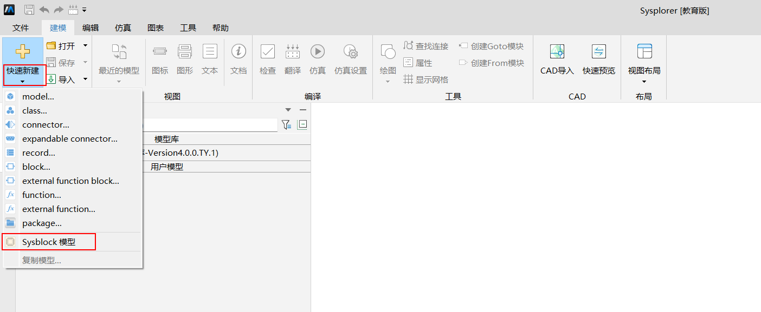Click the 保存 ribbon button
Screen dimensions: 761x312
pos(61,63)
